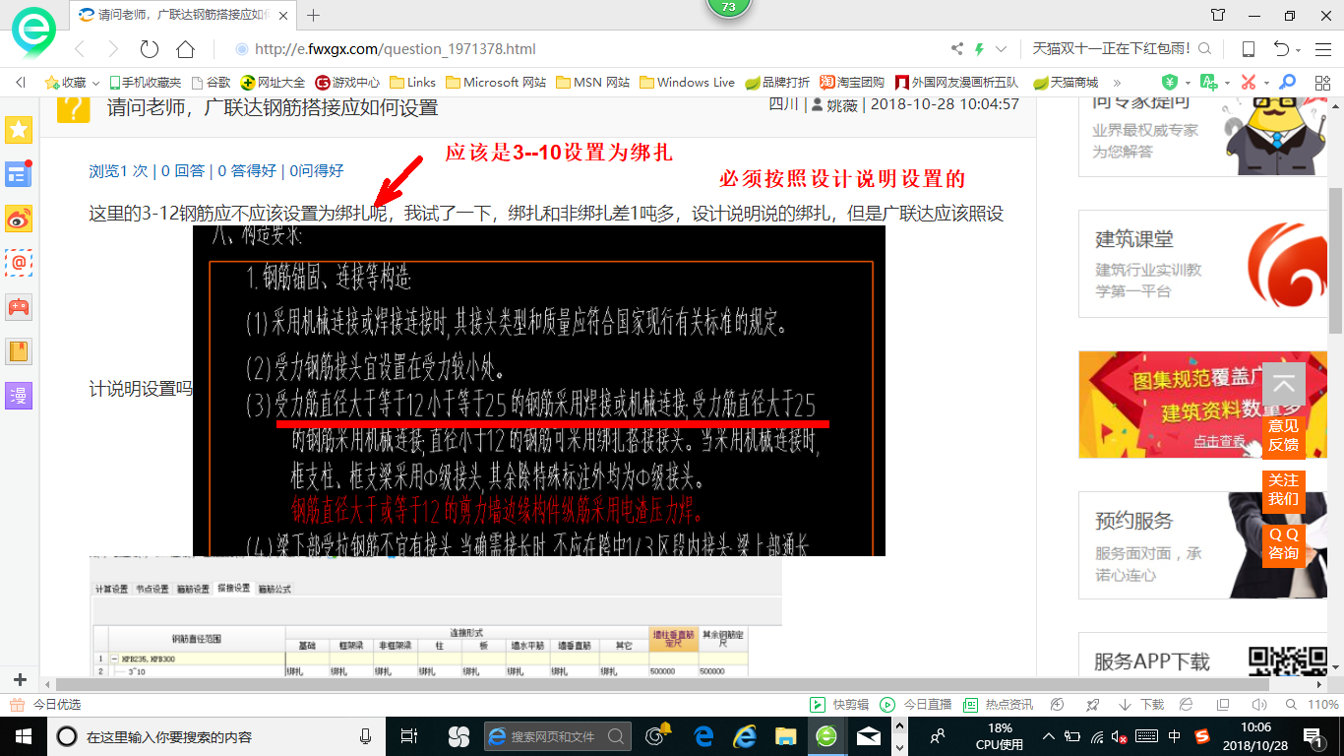Open the Microsoft 网站 bookmark folder
This screenshot has height=756, width=1344.
[x=496, y=83]
